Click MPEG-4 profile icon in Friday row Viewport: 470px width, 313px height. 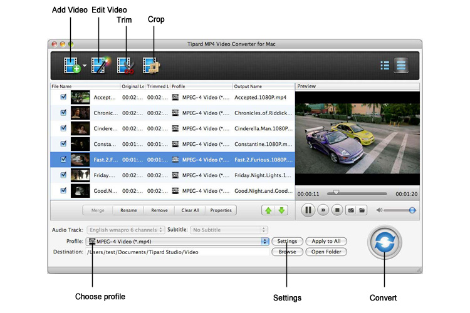(175, 175)
